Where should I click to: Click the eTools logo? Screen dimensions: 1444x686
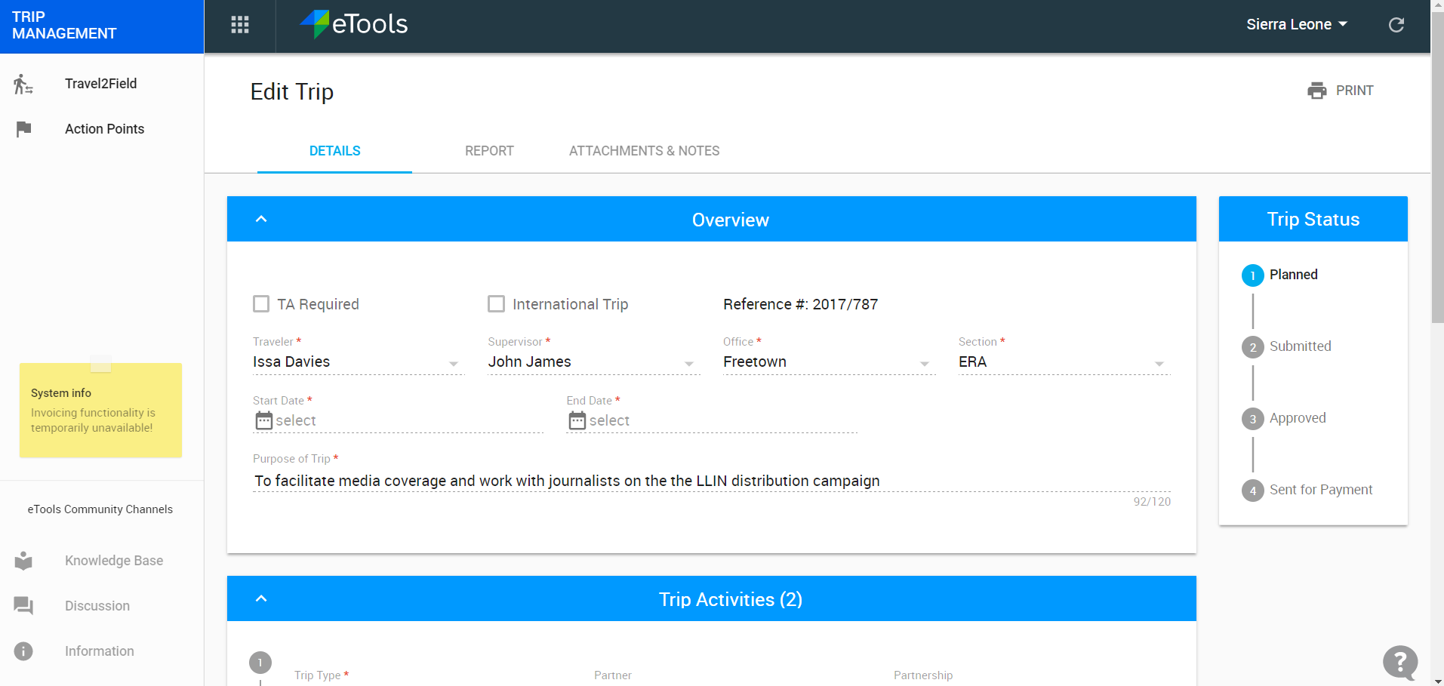(x=353, y=24)
